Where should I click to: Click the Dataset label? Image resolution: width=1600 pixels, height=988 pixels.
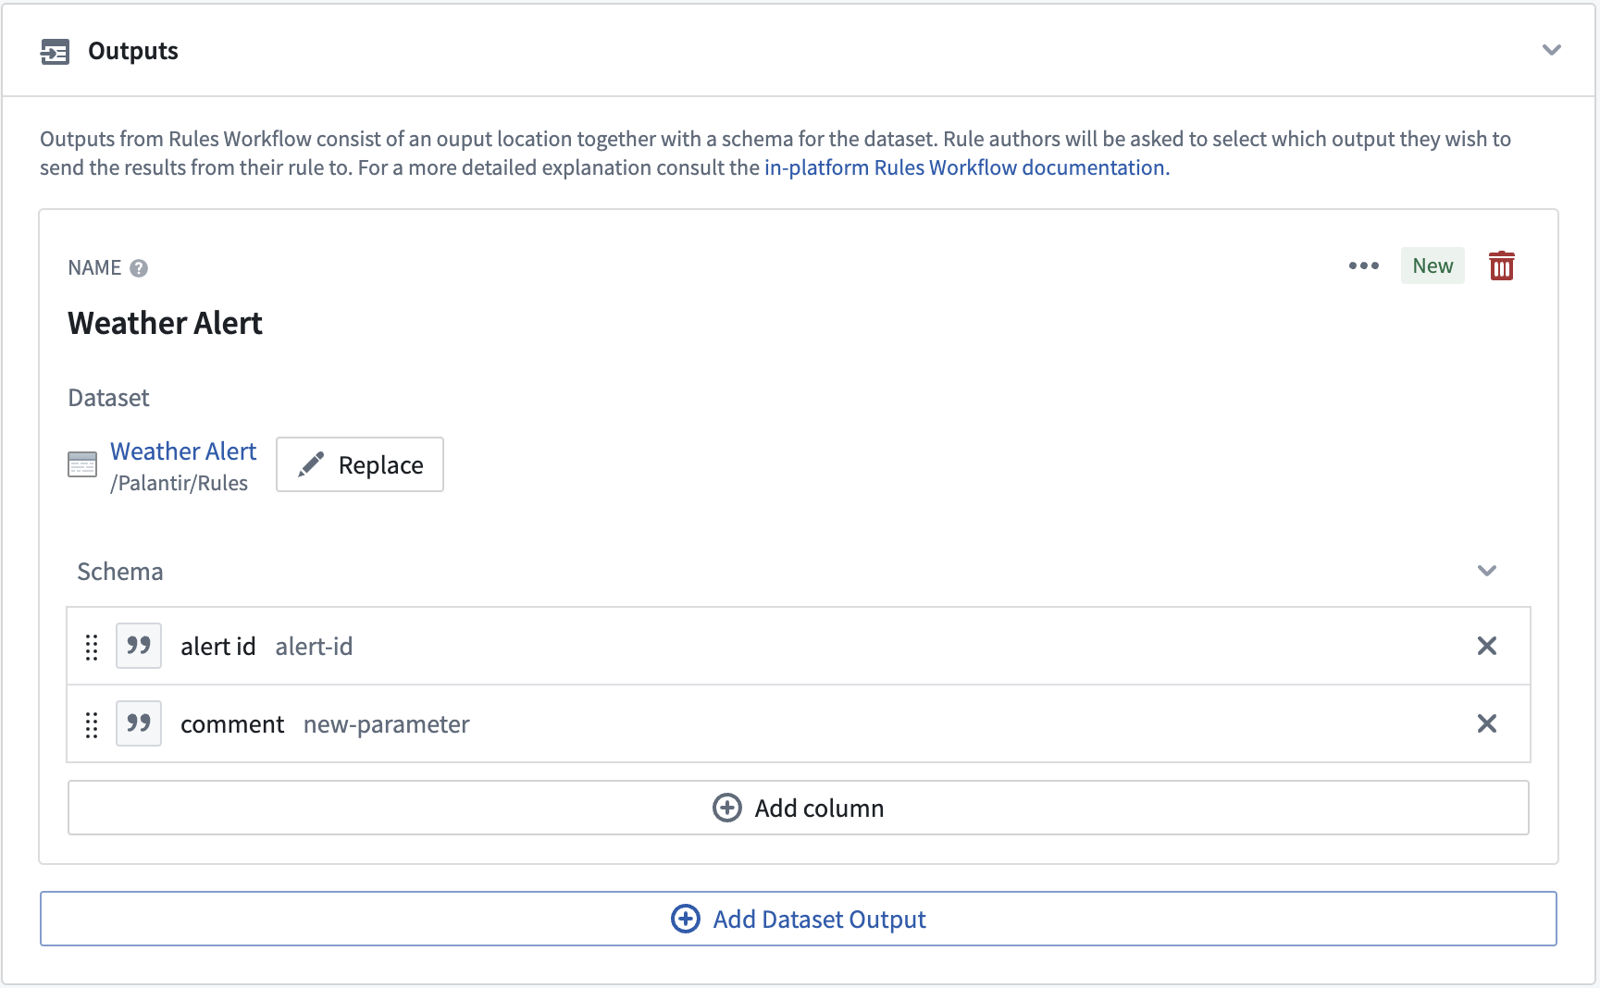click(108, 398)
